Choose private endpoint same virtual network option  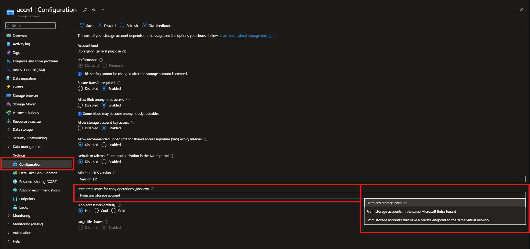445,220
